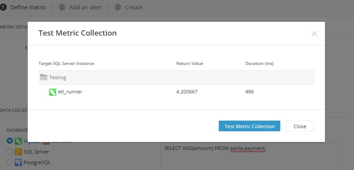Click the Return Value column header
The width and height of the screenshot is (354, 170).
pyautogui.click(x=190, y=64)
